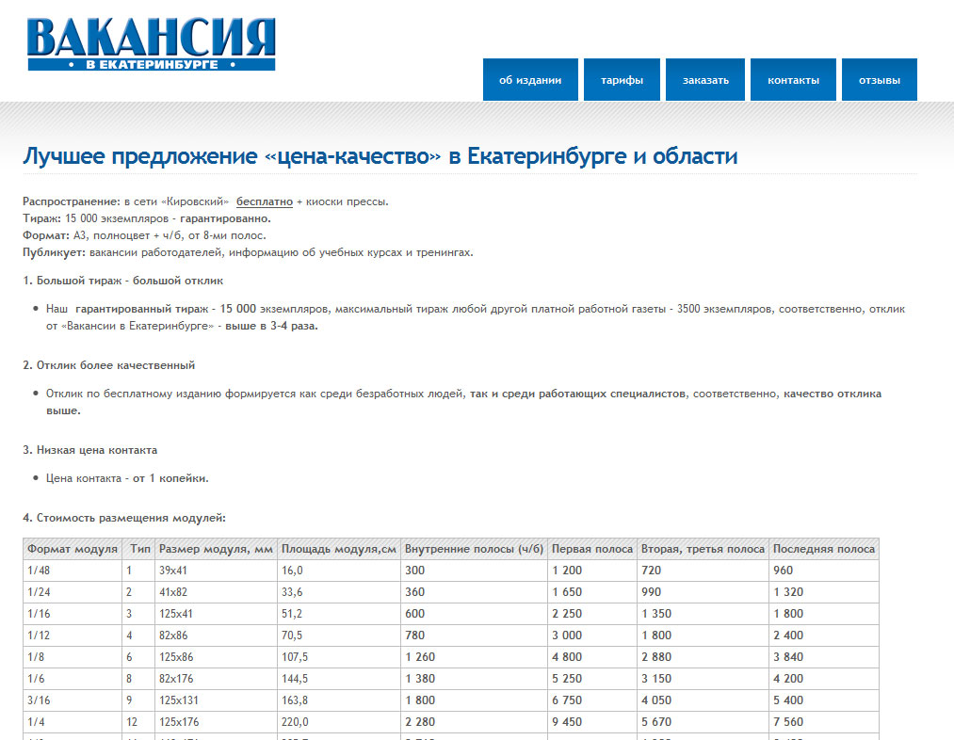Click the «Последняя полоса» column header

824,549
